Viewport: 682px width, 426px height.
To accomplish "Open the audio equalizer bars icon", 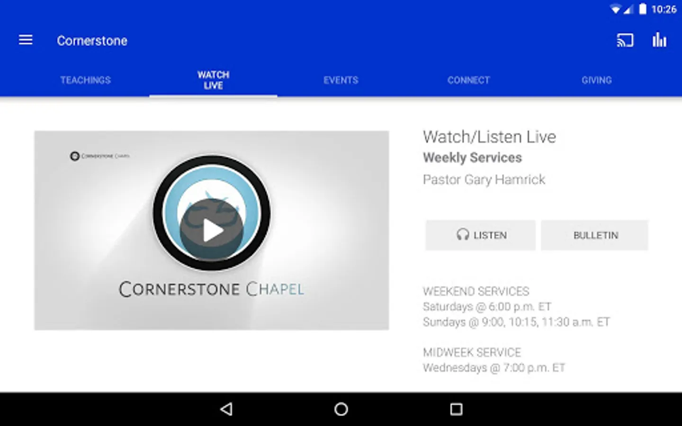I will click(x=659, y=40).
